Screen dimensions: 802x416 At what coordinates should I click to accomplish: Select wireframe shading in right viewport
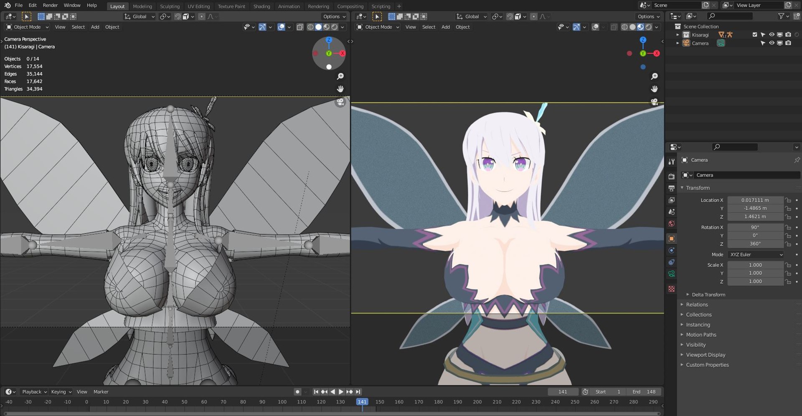tap(624, 27)
